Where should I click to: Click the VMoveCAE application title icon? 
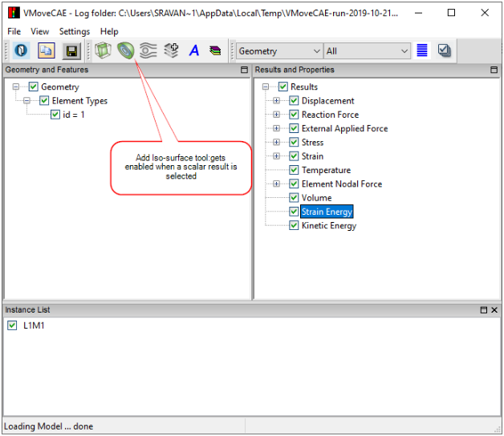pyautogui.click(x=14, y=13)
